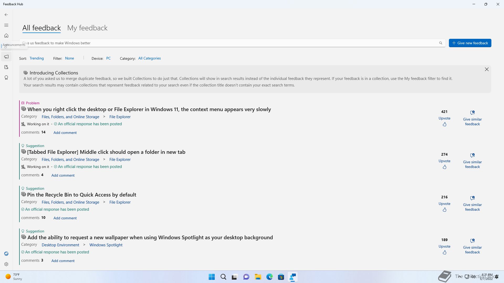This screenshot has height=283, width=504.
Task: Add comment on Middle click suggestion
Action: [x=63, y=175]
